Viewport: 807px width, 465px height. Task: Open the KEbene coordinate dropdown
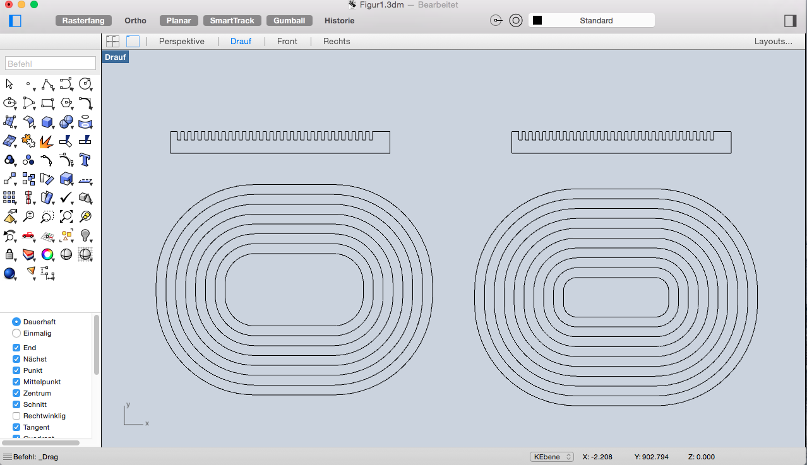coord(551,457)
